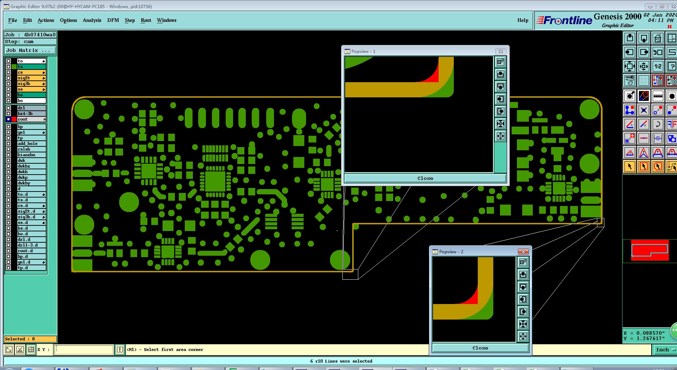
Task: Click the red board overview thumbnail
Action: pos(649,250)
